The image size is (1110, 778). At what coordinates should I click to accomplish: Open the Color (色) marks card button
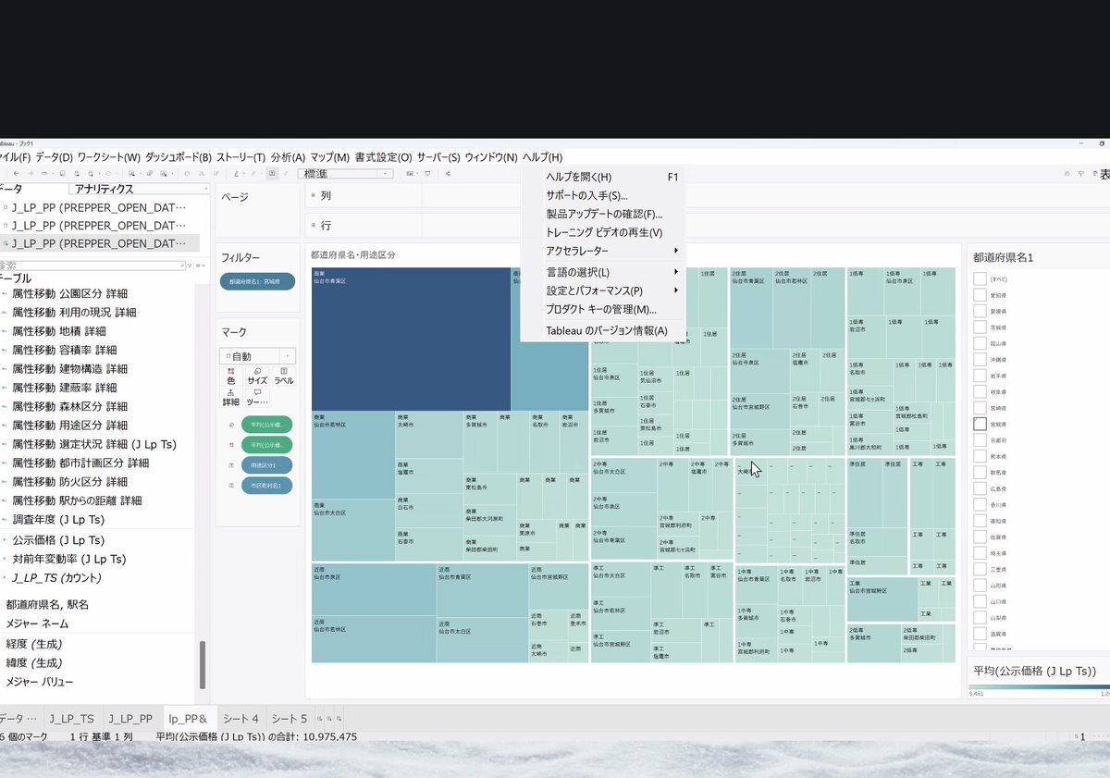click(231, 376)
